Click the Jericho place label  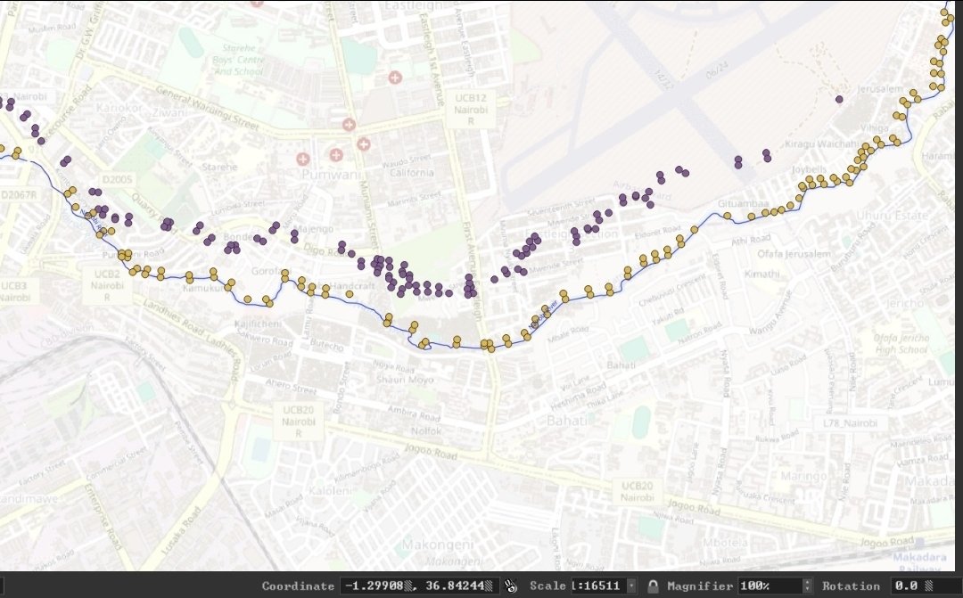(x=905, y=303)
